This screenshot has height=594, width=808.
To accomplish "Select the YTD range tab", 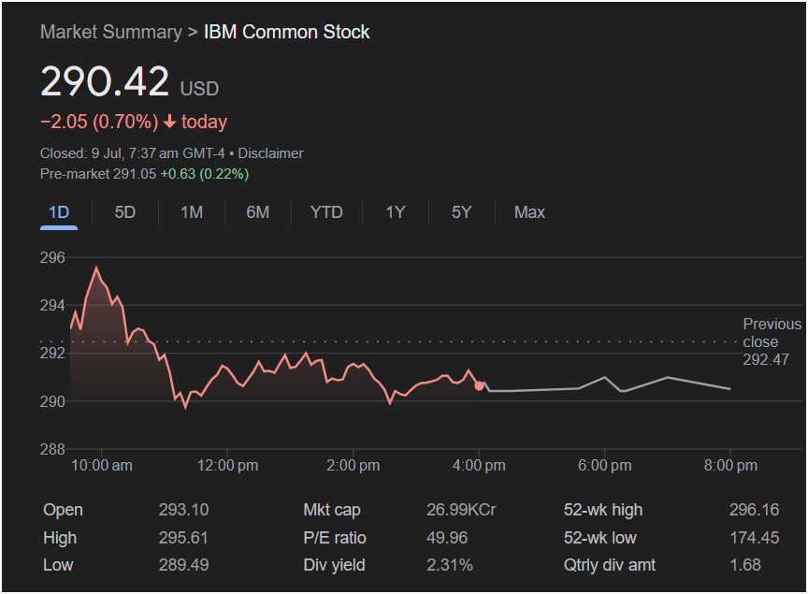I will [x=326, y=212].
